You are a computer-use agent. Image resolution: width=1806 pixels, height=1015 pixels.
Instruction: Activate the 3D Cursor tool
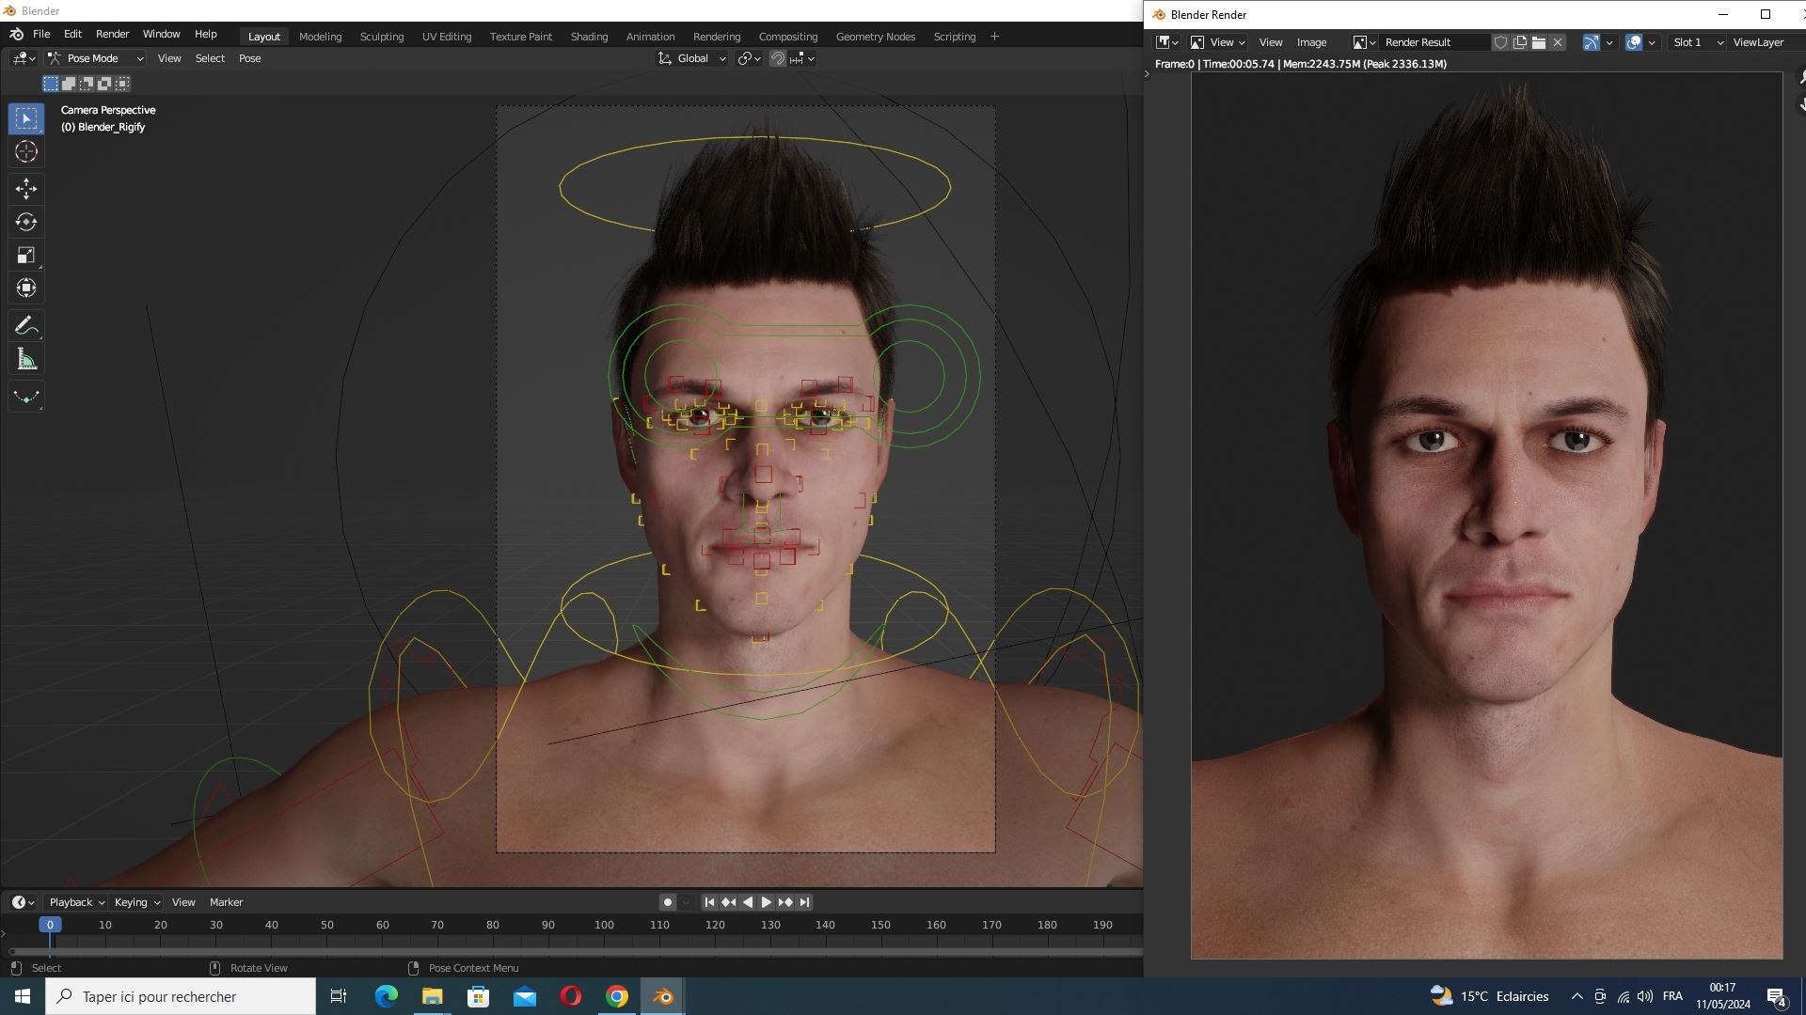26,151
